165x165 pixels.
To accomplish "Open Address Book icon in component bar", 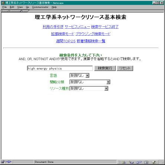I will [x=146, y=162].
